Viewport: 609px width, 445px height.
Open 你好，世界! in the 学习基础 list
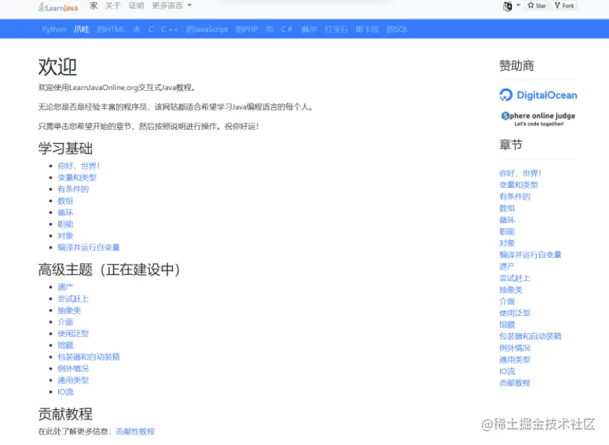click(79, 165)
